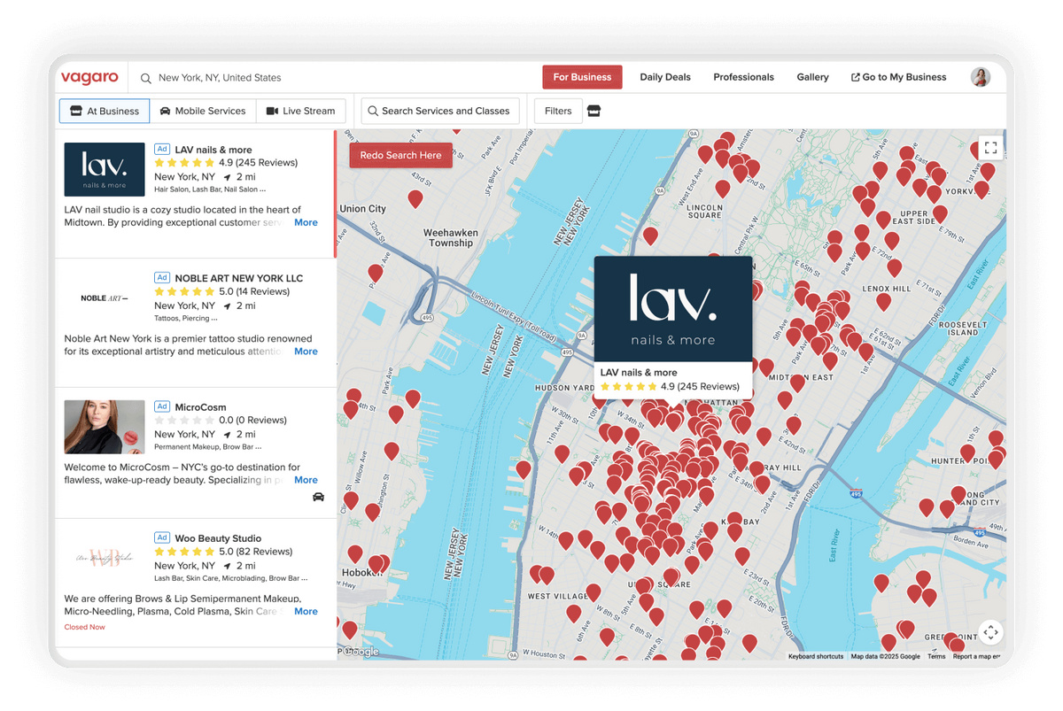1063x711 pixels.
Task: Select the Live Stream tab
Action: point(301,111)
